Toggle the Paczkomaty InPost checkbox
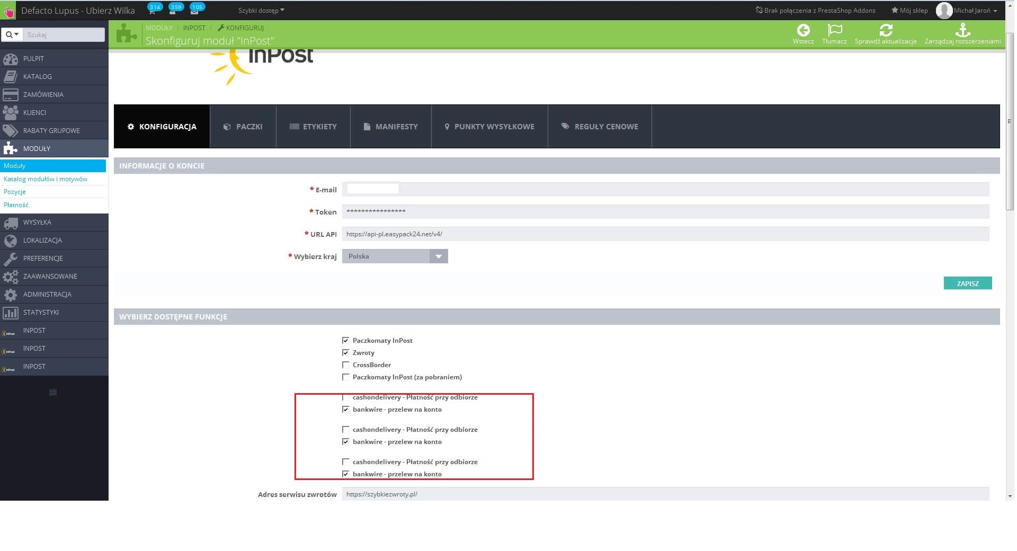1017x551 pixels. (x=346, y=341)
